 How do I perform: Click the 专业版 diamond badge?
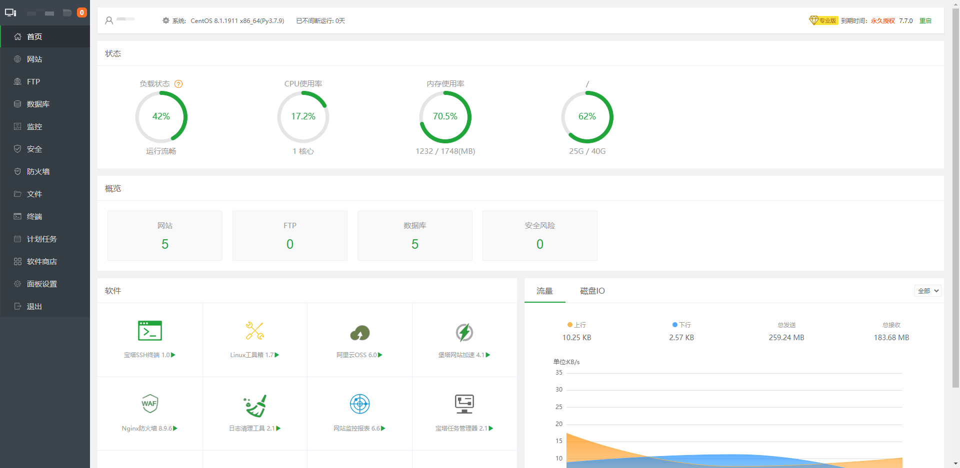823,20
